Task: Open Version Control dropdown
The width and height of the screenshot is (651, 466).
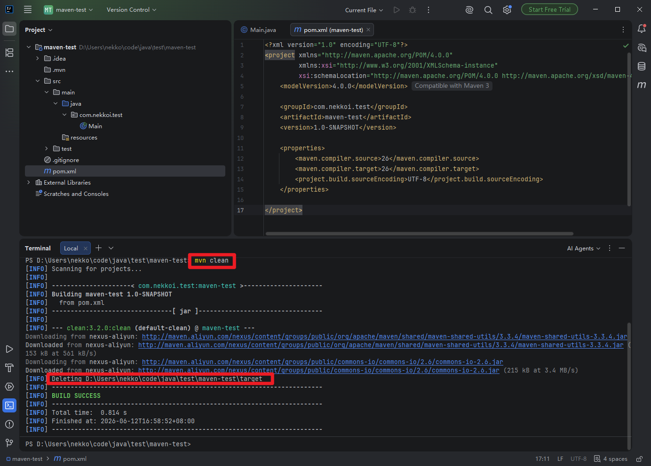Action: point(131,10)
